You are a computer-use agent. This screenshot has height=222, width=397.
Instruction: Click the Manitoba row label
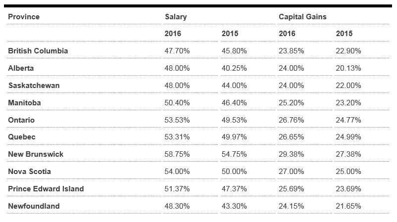click(24, 103)
